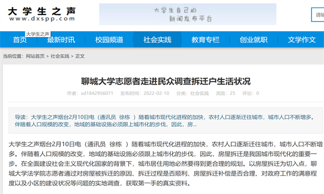324x194 pixels.
Task: Click the 大学生之声 site logo
Action: tap(42, 14)
